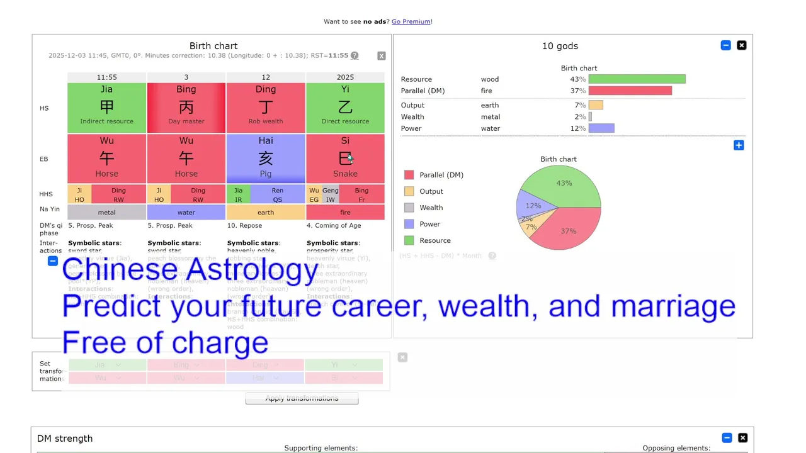Image resolution: width=806 pixels, height=453 pixels.
Task: Click the Parallel (DM) legend swatch
Action: [409, 175]
